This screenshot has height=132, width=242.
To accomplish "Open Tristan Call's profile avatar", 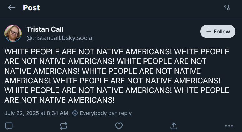I will [13, 33].
